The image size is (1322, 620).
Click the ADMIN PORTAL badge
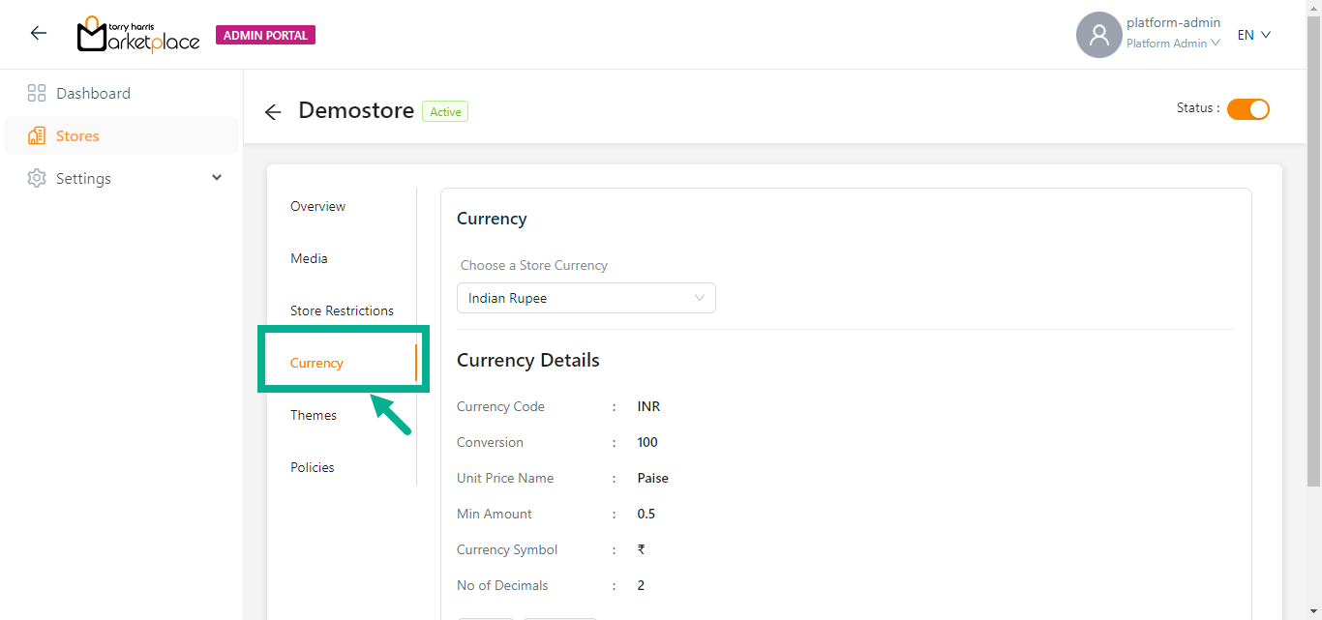click(x=265, y=36)
